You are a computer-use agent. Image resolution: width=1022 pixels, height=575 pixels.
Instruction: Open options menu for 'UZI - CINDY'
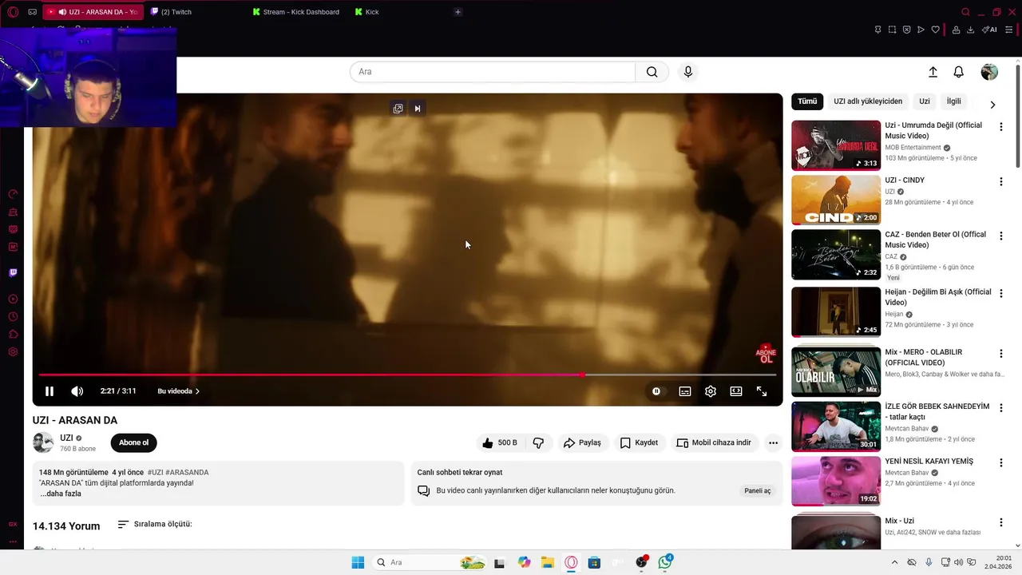coord(1000,182)
